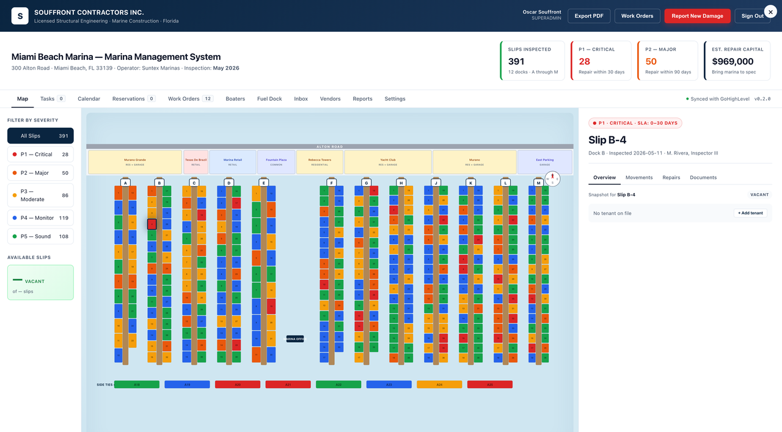Filter by P5 Sound severity
The image size is (782, 432).
(40, 236)
